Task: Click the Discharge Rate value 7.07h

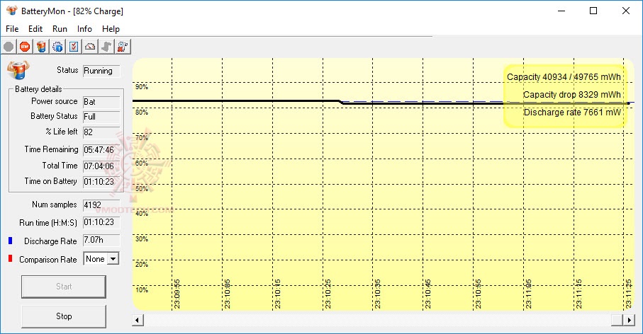Action: [x=101, y=241]
